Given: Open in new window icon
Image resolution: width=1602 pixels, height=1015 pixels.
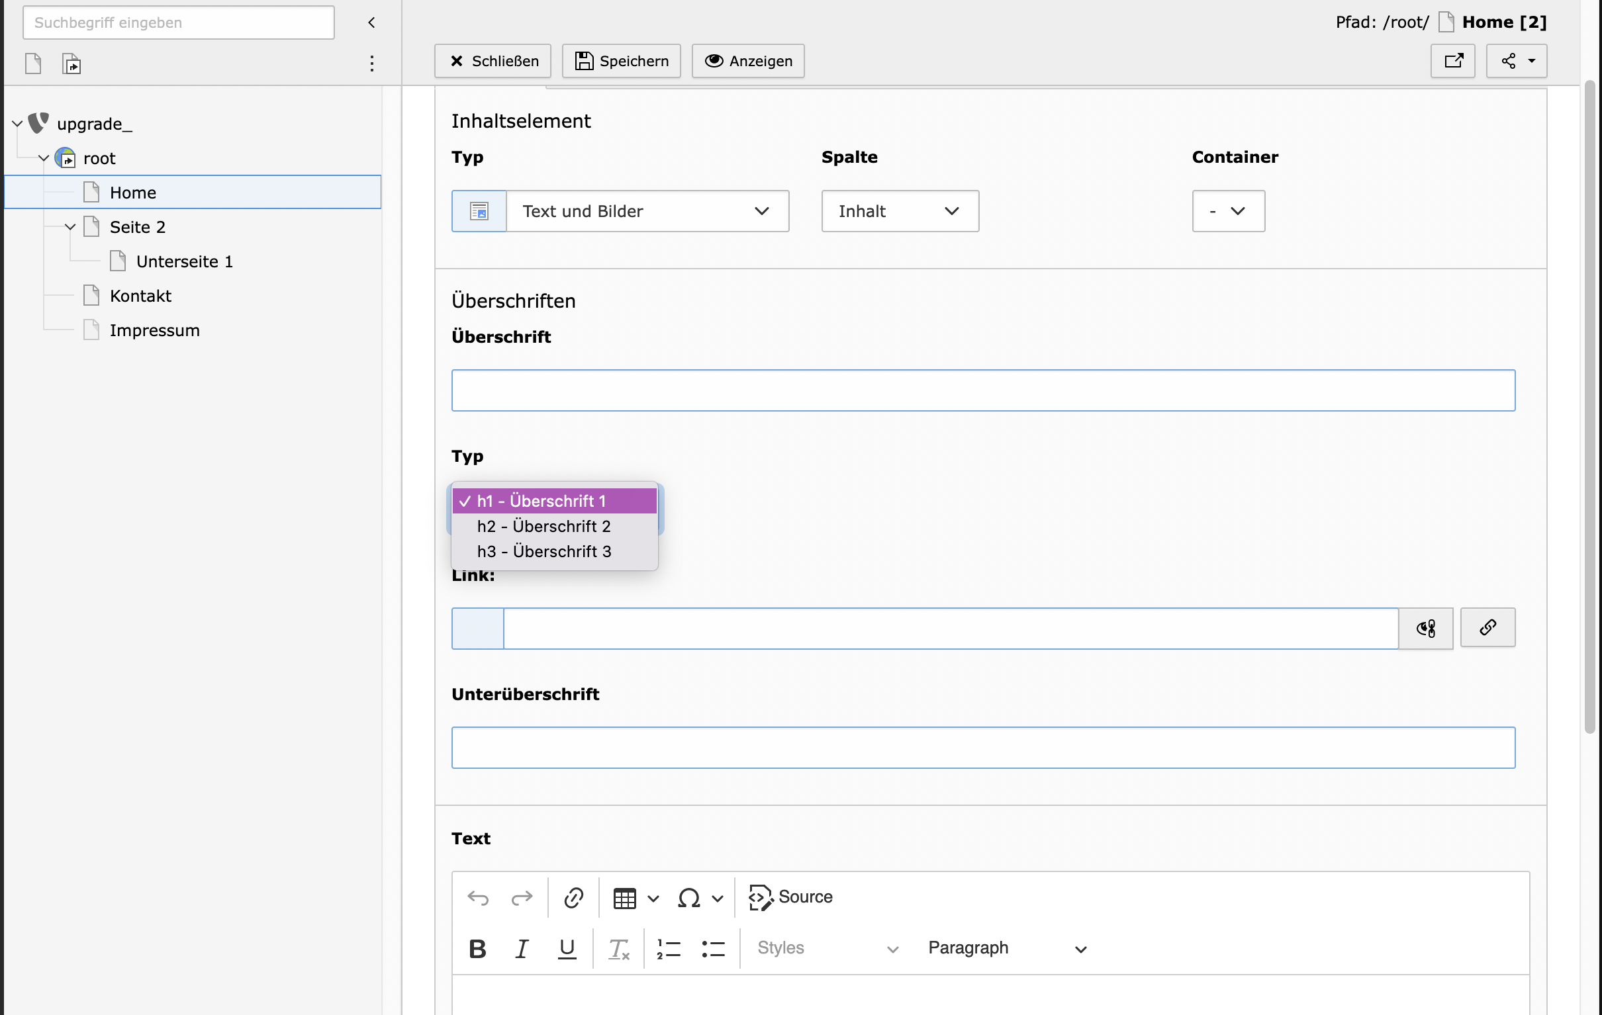Looking at the screenshot, I should [x=1453, y=61].
